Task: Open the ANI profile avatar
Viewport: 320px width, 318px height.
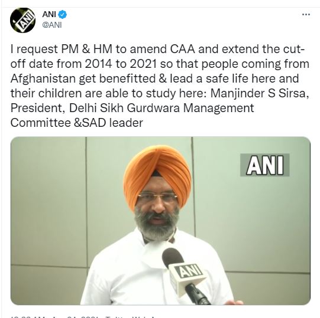Action: 22,21
